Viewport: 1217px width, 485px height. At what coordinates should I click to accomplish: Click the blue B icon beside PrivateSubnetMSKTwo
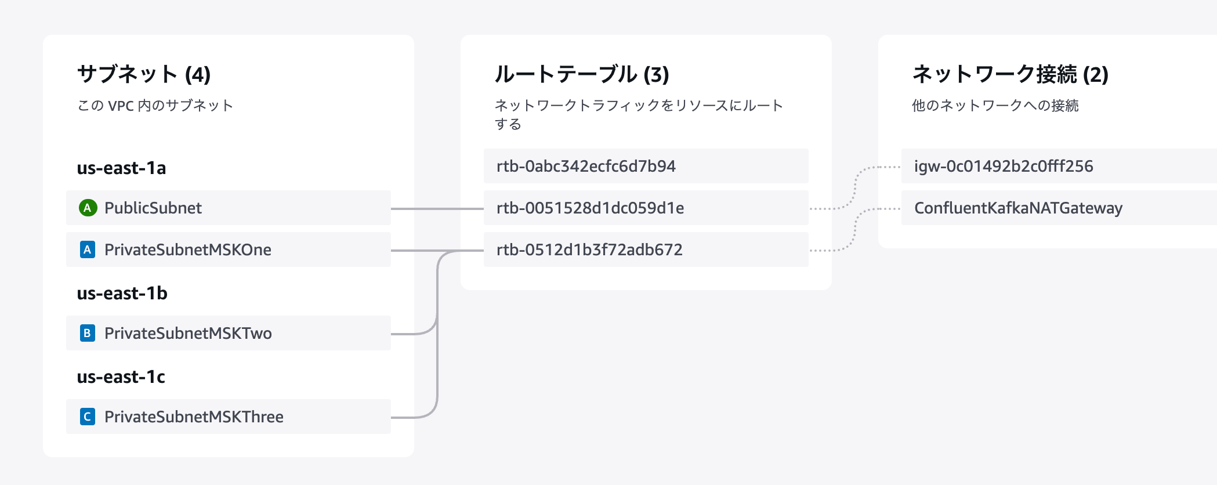pyautogui.click(x=88, y=333)
